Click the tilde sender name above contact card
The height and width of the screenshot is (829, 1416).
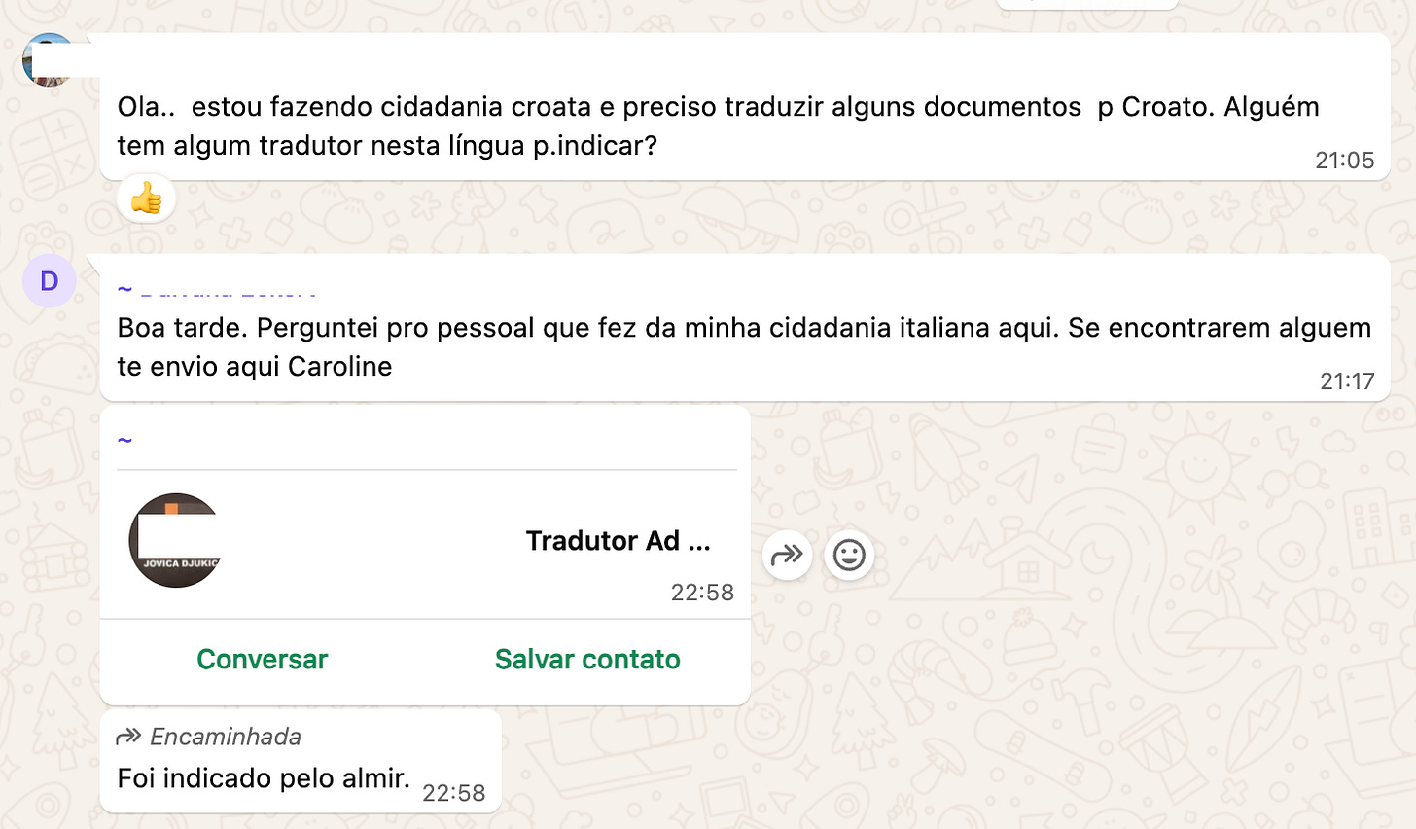coord(124,441)
